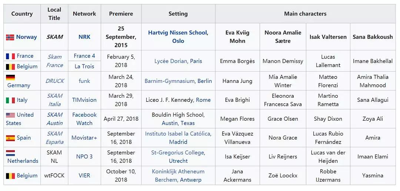The height and width of the screenshot is (191, 400).
Task: Click the France flag icon
Action: coord(10,56)
